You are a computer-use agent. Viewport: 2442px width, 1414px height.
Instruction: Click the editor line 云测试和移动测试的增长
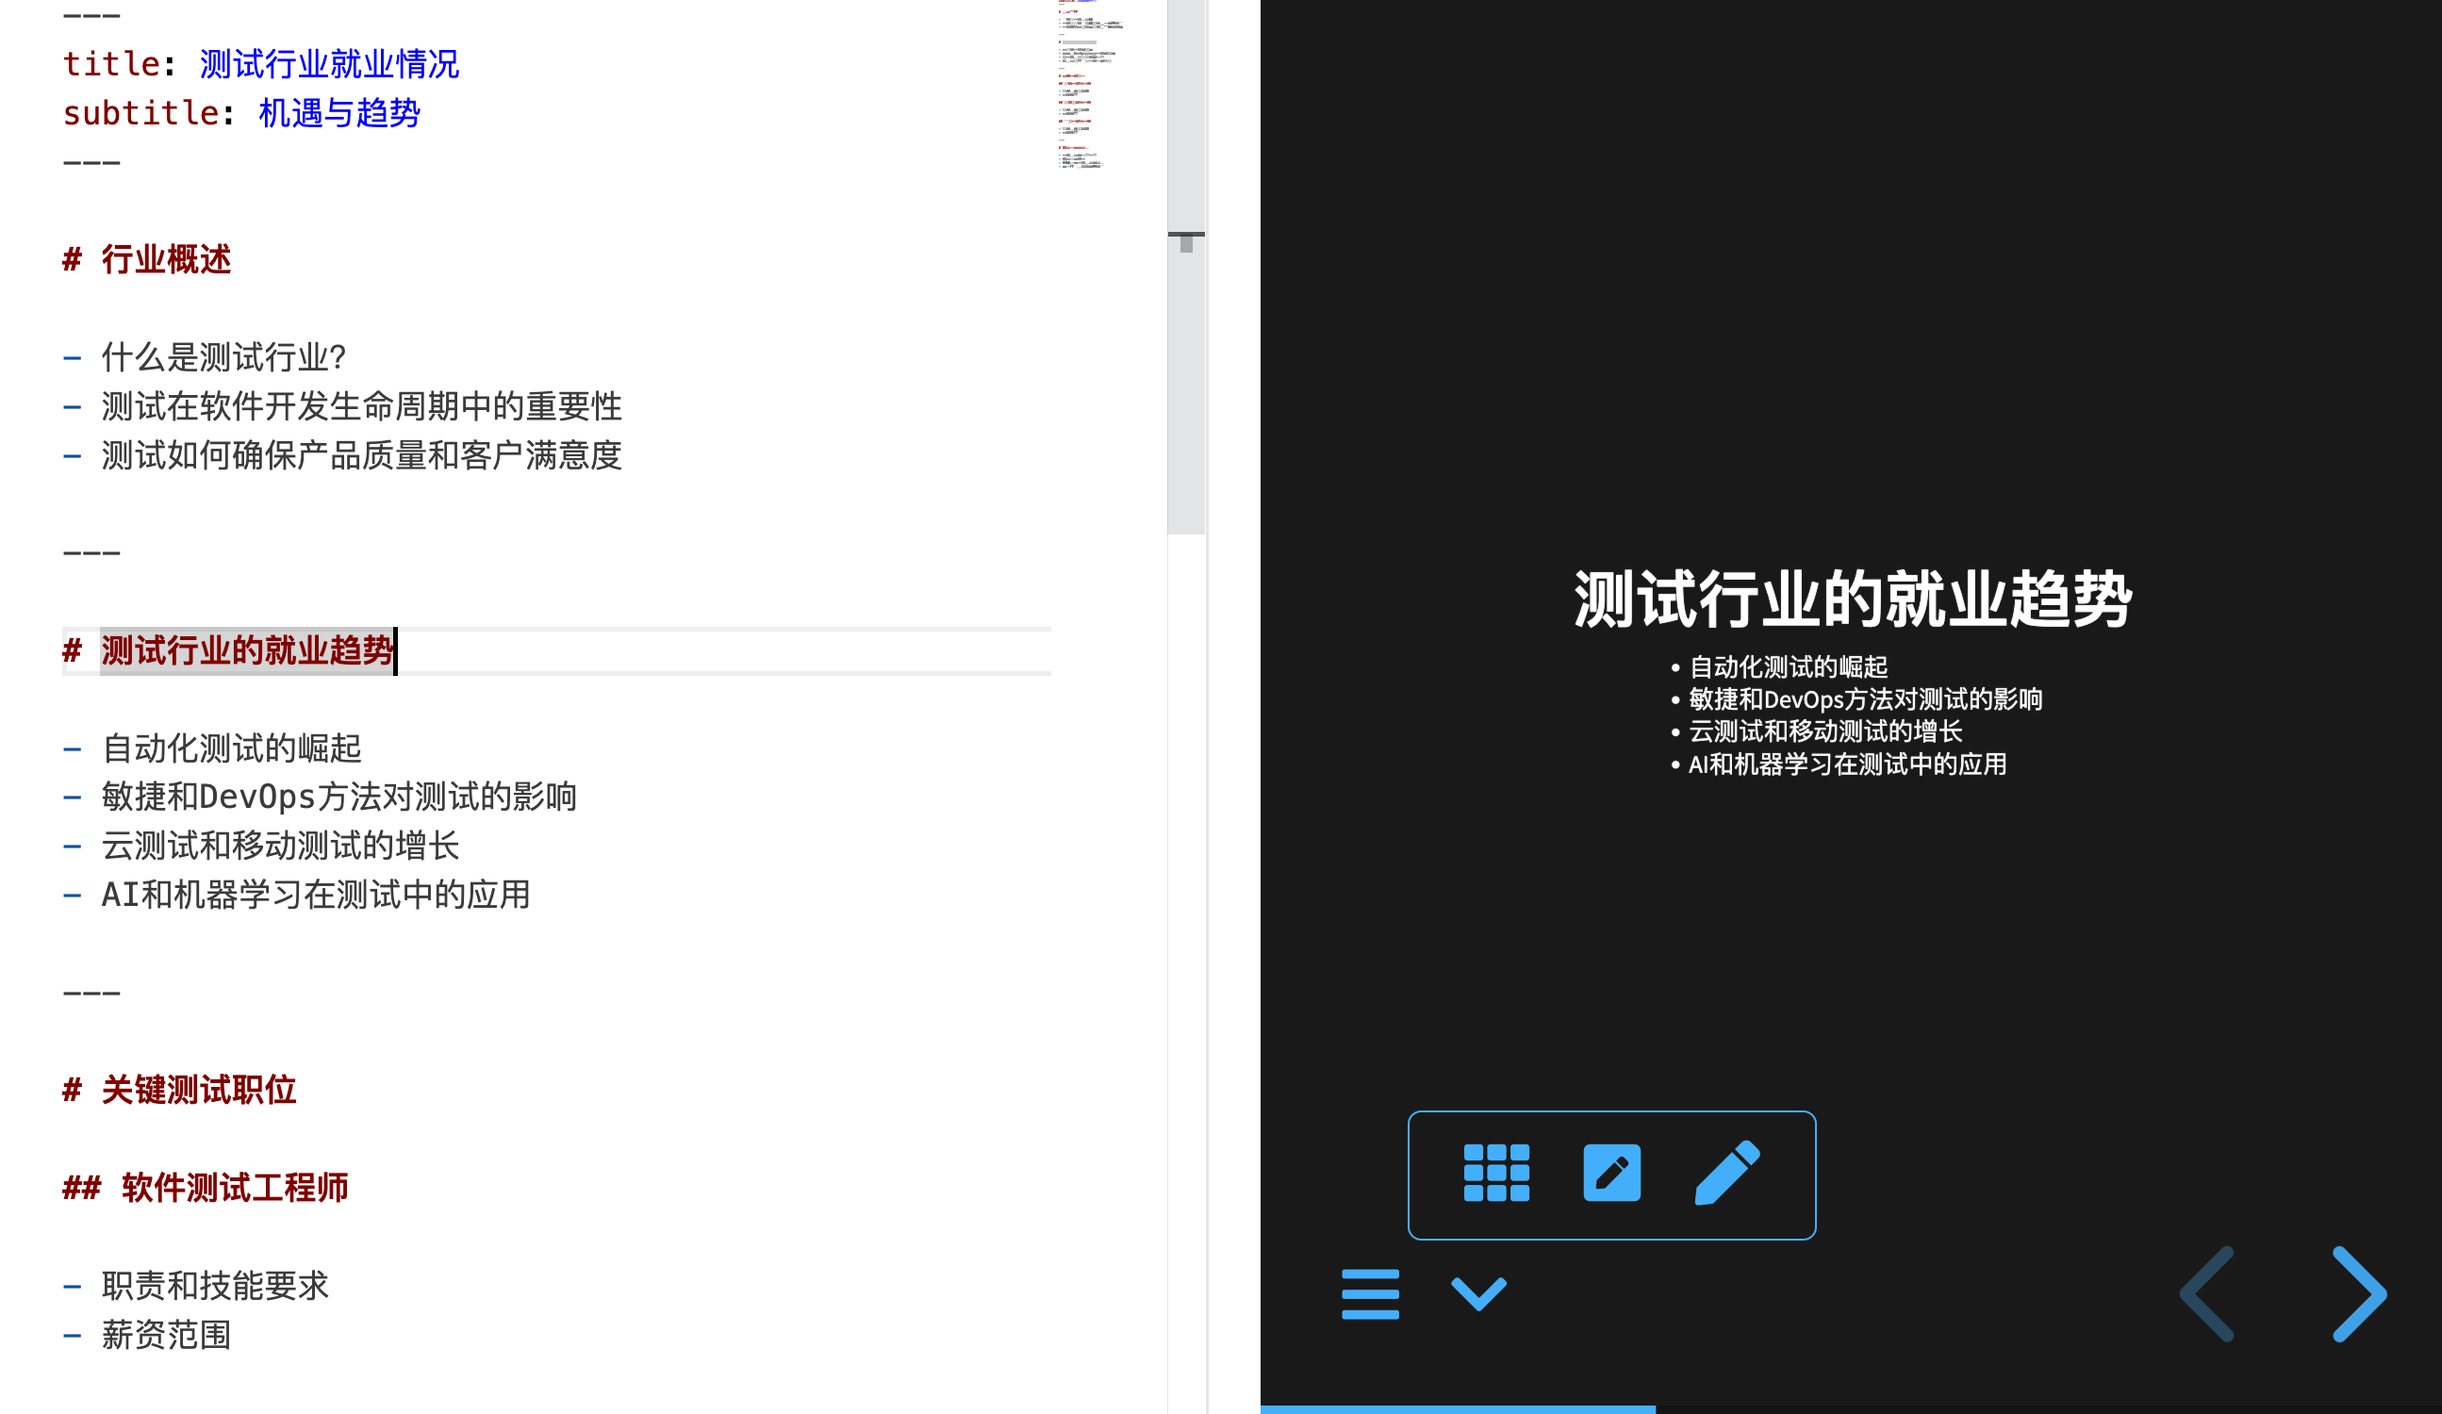[280, 847]
